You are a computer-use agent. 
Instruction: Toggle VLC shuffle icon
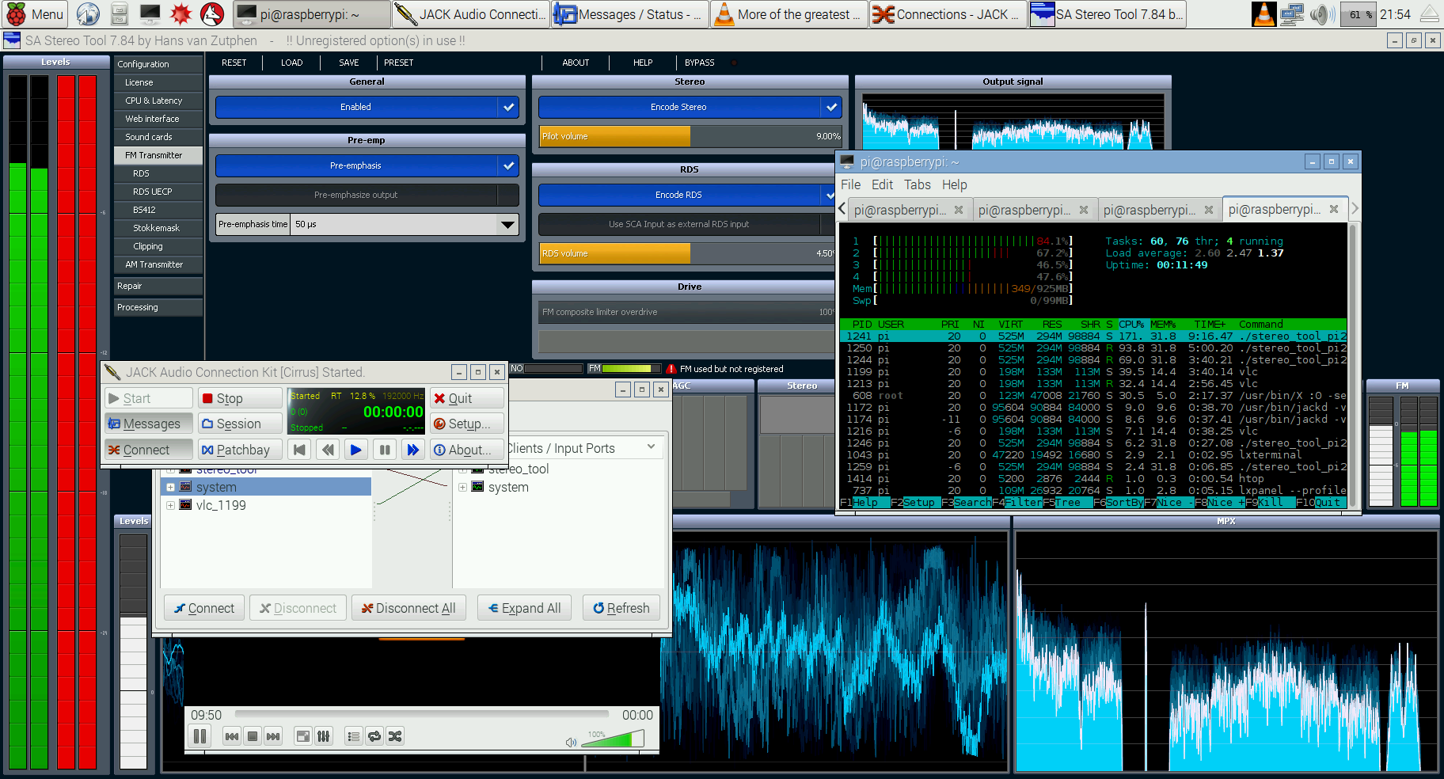click(395, 736)
